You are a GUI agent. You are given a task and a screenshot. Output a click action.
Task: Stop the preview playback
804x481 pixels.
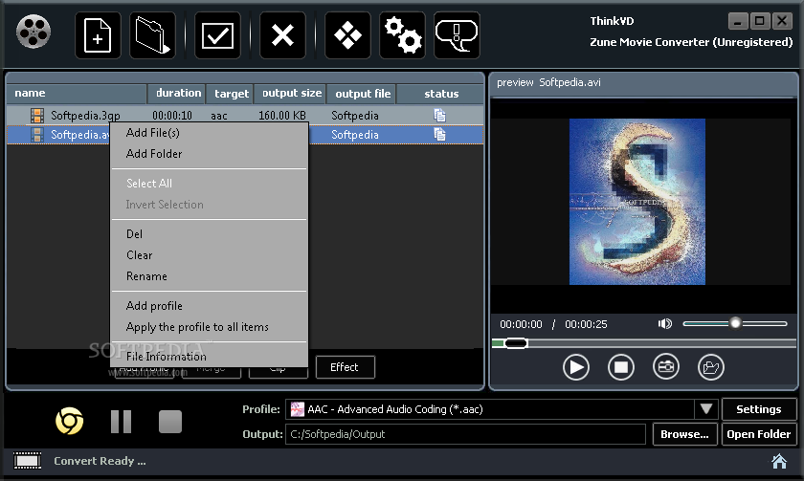[x=621, y=367]
